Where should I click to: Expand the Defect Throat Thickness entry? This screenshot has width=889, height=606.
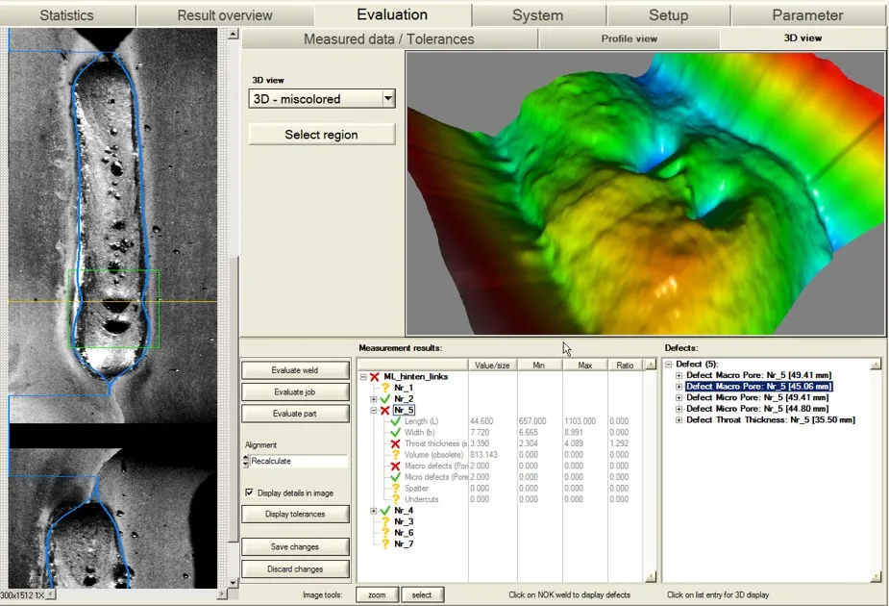[679, 419]
